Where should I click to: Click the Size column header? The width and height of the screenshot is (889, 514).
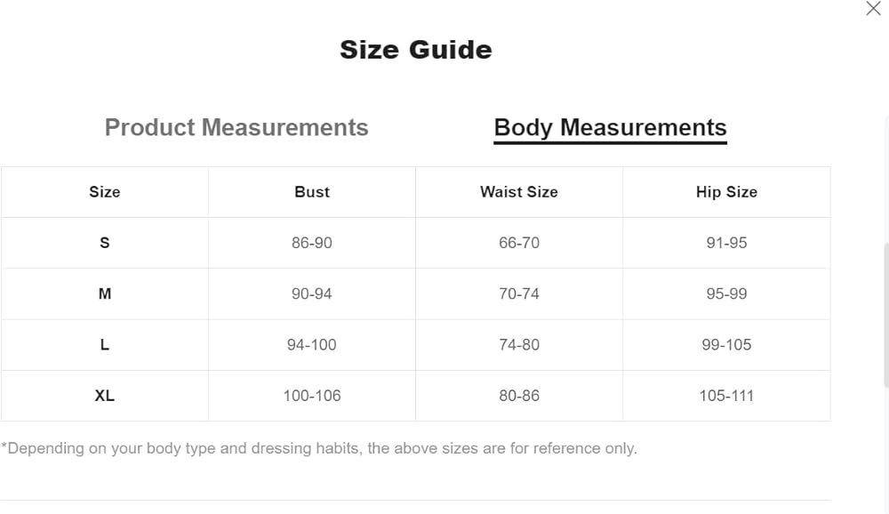point(105,192)
